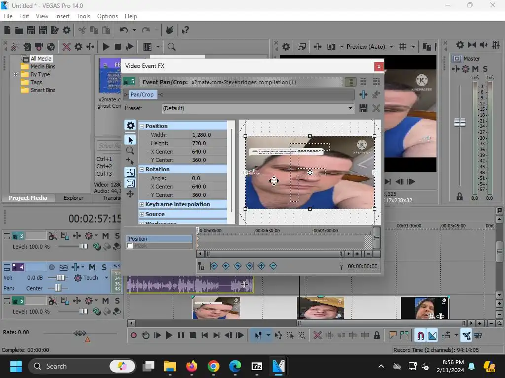Click the Go to Start transport button

(x=205, y=336)
